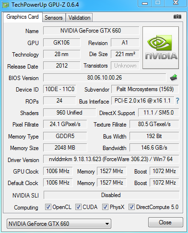The height and width of the screenshot is (233, 188).
Task: Click the Name field showing GTX 660
Action: (x=91, y=31)
